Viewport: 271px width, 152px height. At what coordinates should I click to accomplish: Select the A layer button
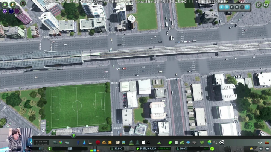[x=222, y=7]
